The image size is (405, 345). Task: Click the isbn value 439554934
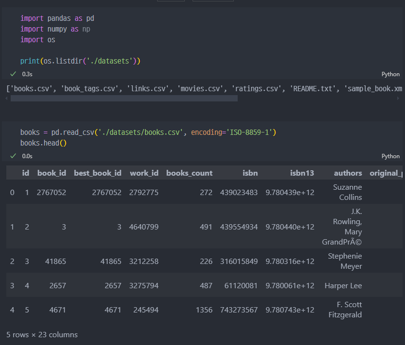click(239, 227)
